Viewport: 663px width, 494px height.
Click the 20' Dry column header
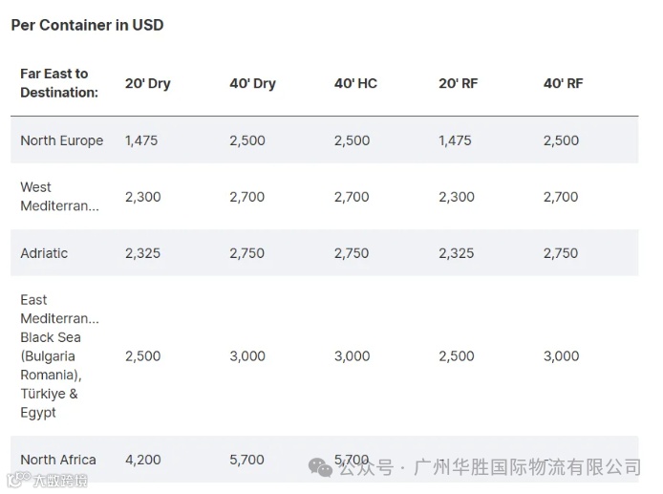tap(147, 83)
